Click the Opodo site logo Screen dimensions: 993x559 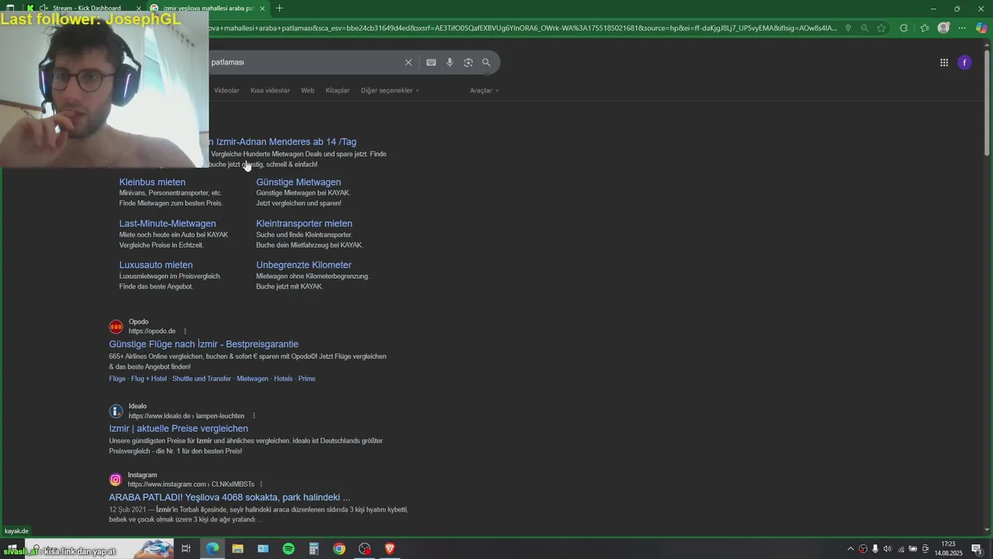click(x=116, y=327)
